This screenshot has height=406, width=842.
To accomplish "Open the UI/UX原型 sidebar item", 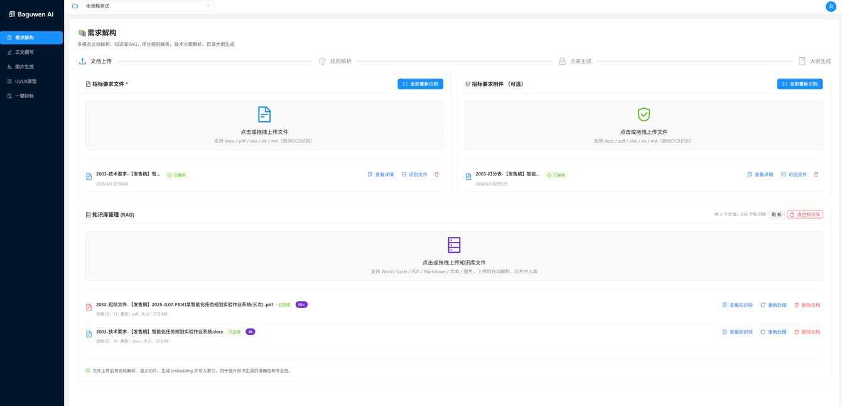I will tap(31, 81).
